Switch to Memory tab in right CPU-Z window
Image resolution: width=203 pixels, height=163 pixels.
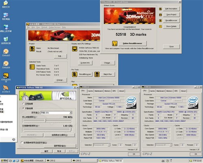[169, 91]
